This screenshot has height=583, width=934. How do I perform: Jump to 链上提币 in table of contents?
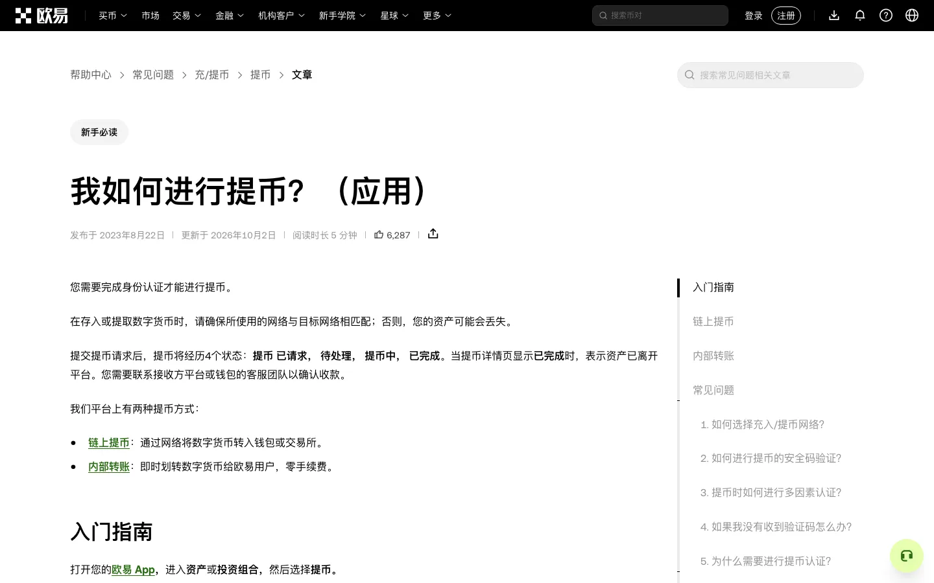(713, 322)
